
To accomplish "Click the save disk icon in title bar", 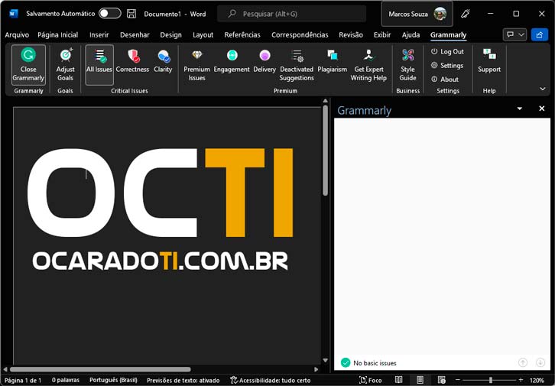I will pos(131,14).
